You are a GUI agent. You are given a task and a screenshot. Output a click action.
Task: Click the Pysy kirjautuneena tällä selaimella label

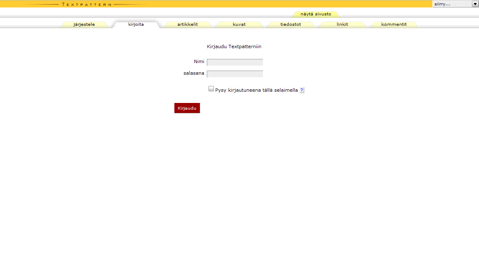[x=256, y=90]
